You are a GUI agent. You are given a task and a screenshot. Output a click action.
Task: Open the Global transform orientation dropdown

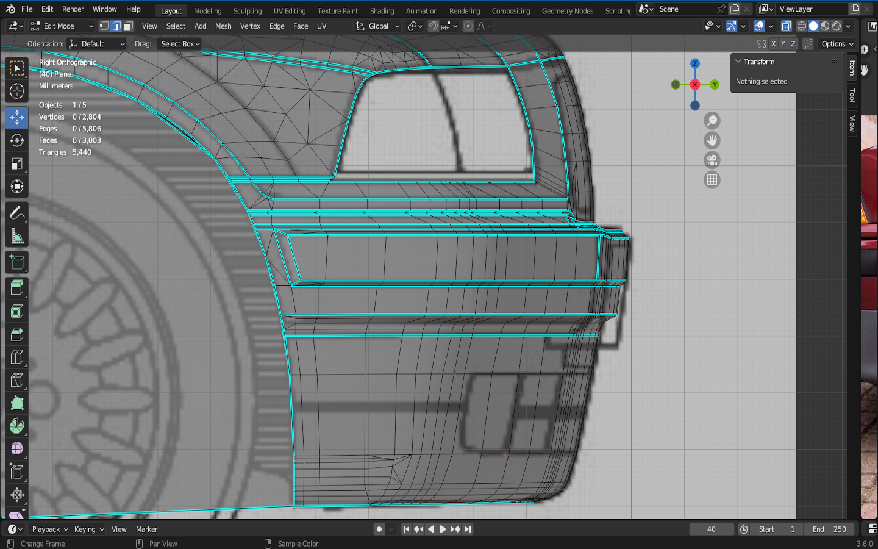click(x=378, y=26)
